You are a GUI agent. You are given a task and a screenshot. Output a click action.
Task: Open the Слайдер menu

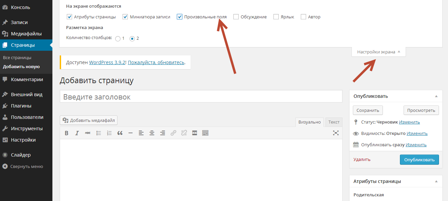click(x=26, y=155)
